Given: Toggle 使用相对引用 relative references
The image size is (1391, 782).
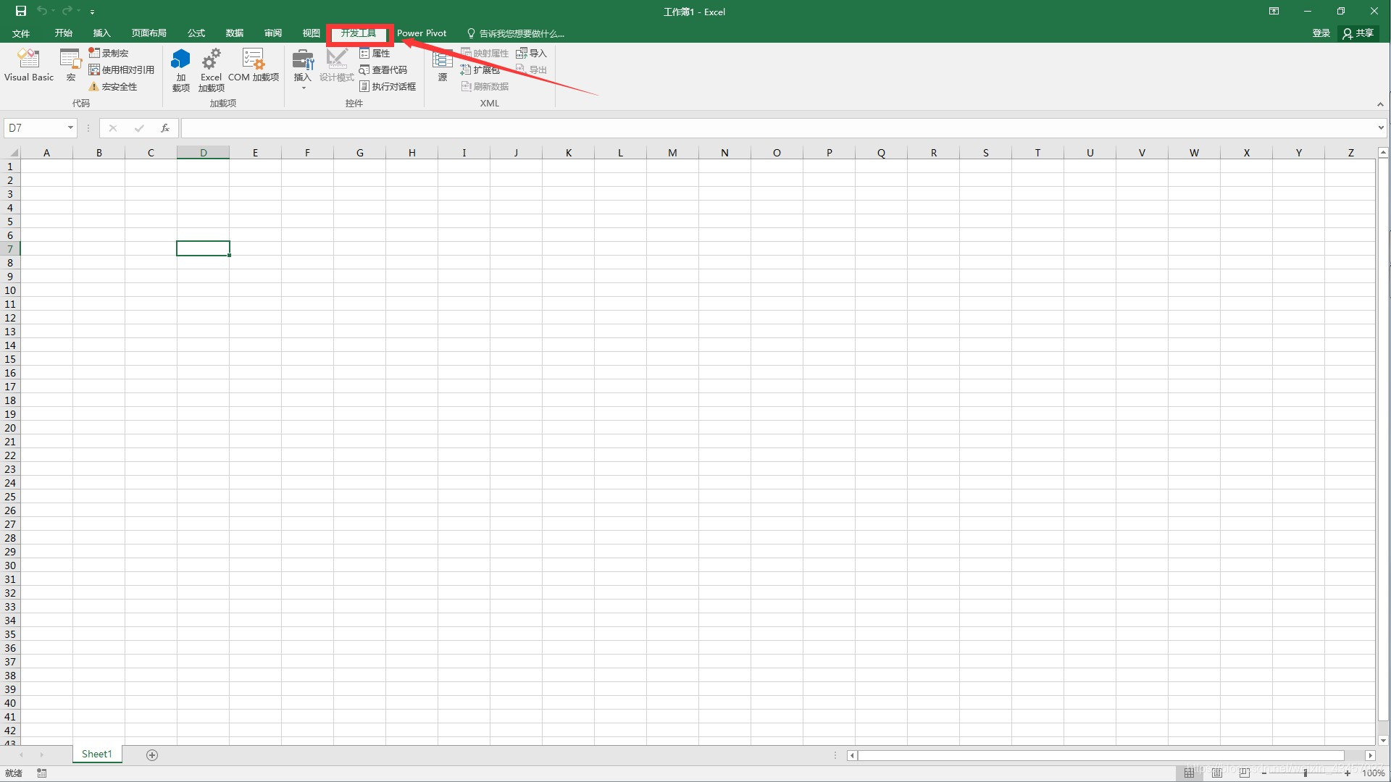Looking at the screenshot, I should click(121, 70).
